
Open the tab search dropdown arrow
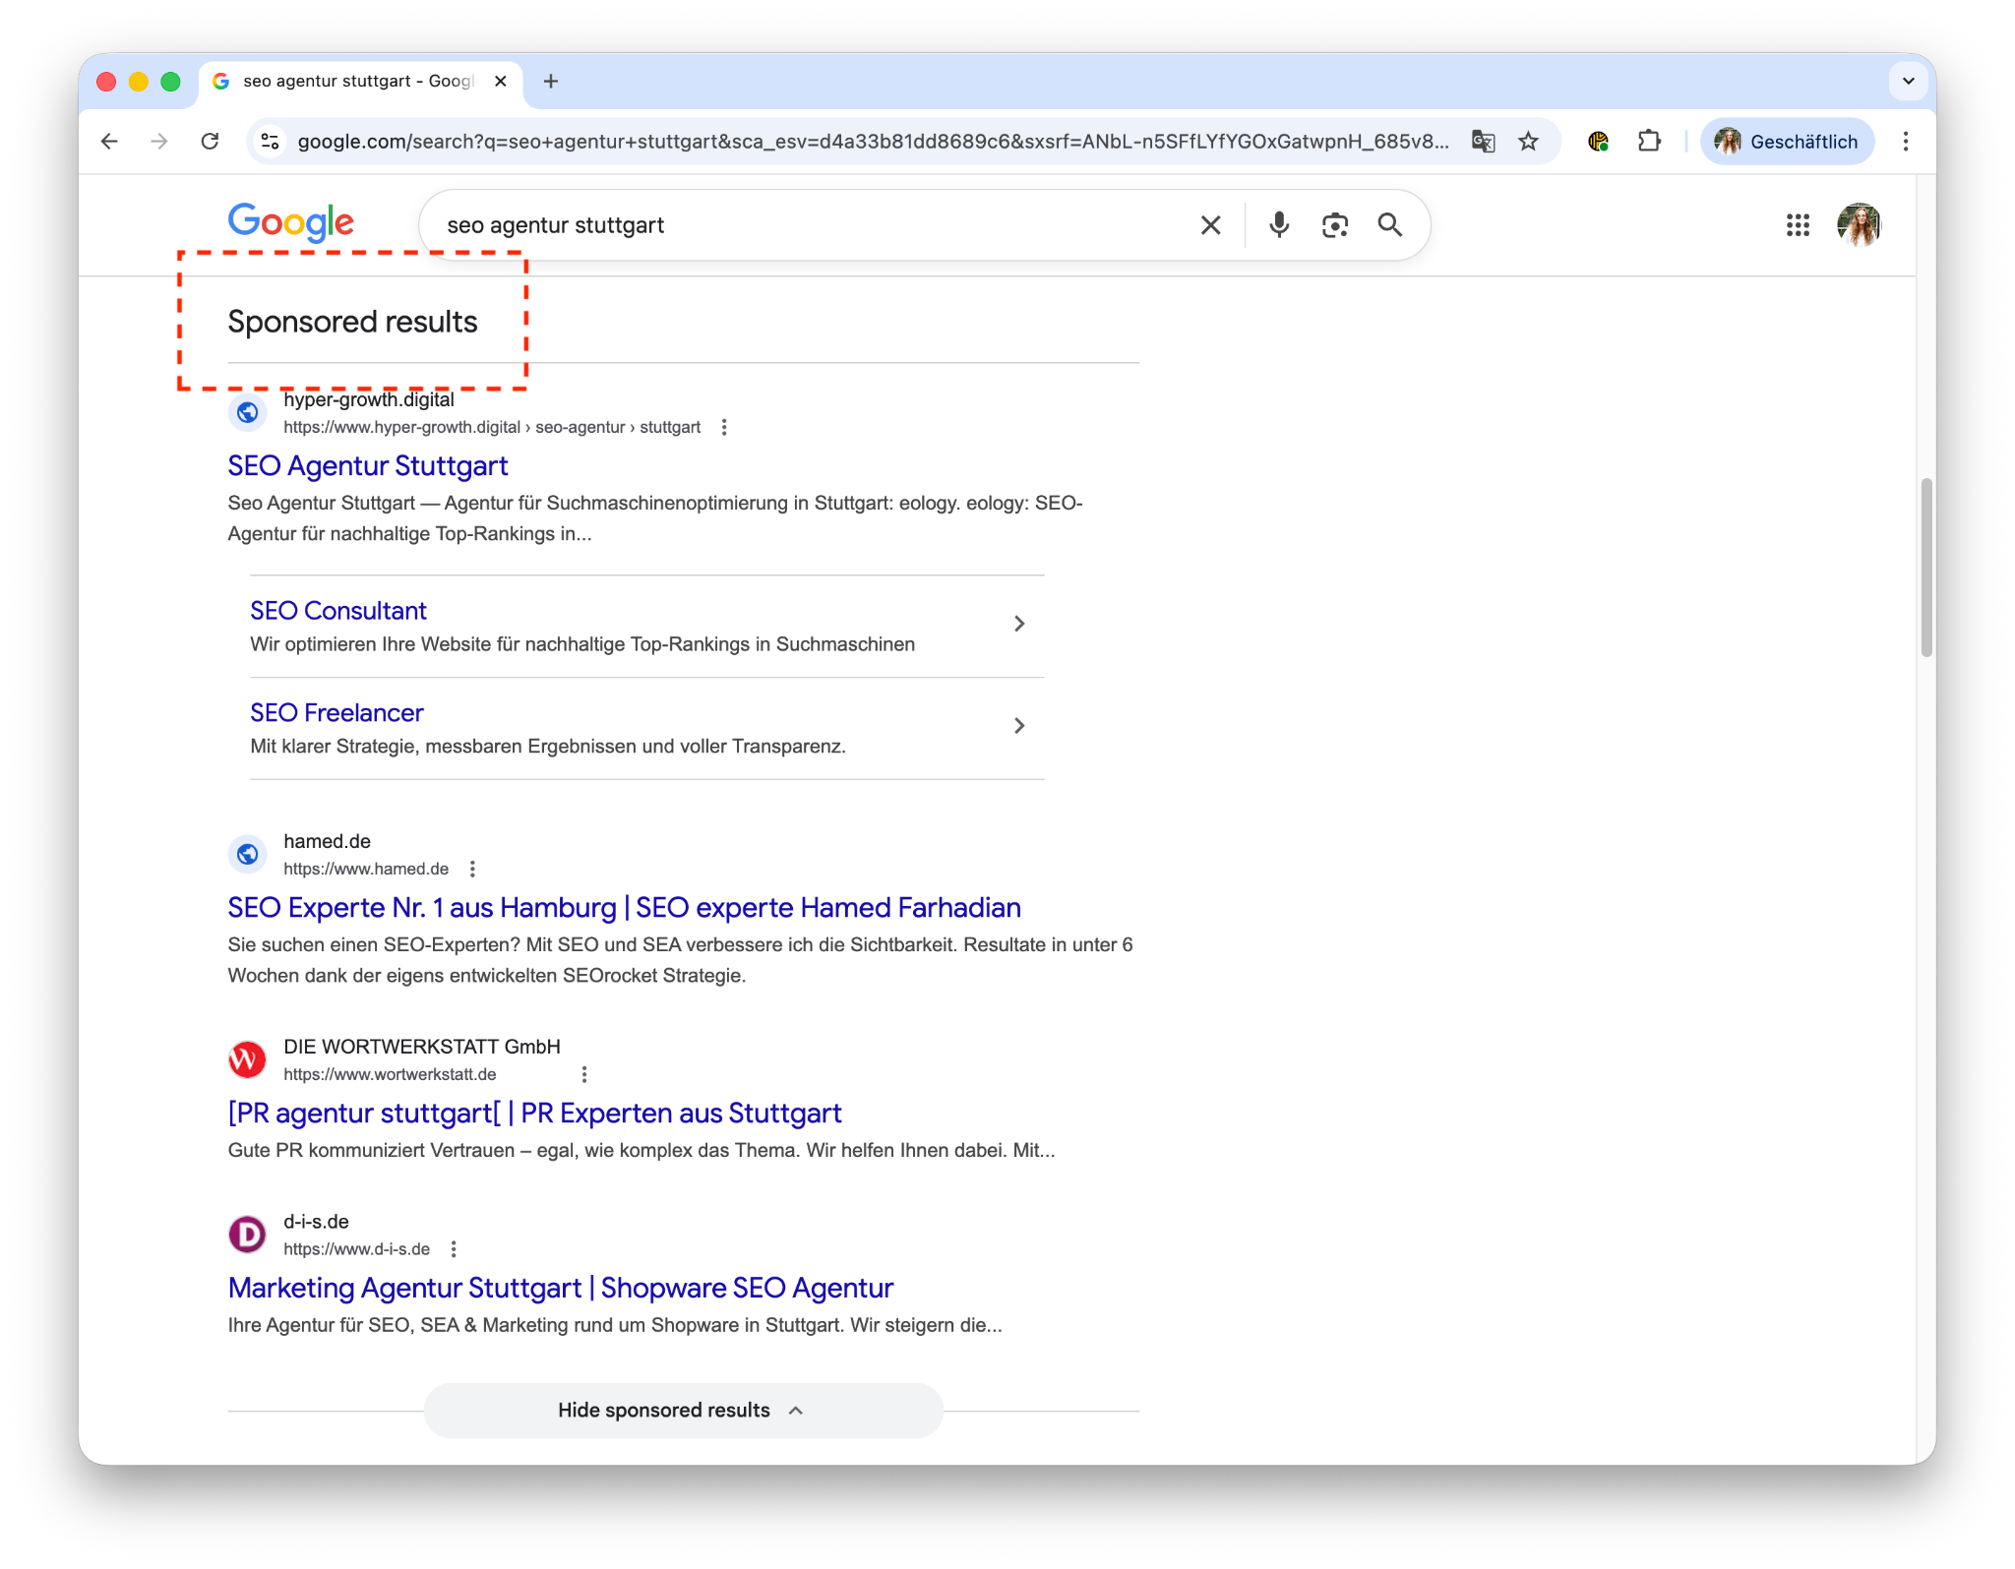click(x=1908, y=82)
